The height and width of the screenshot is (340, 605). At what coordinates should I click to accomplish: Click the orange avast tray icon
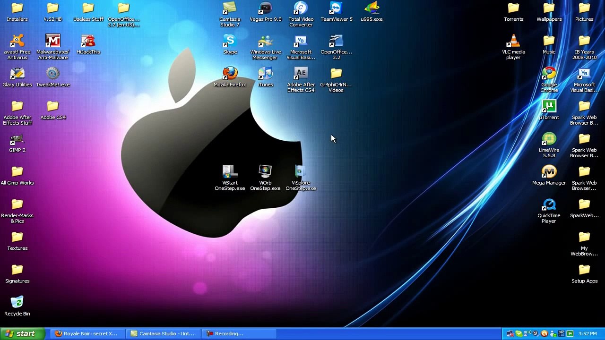544,334
